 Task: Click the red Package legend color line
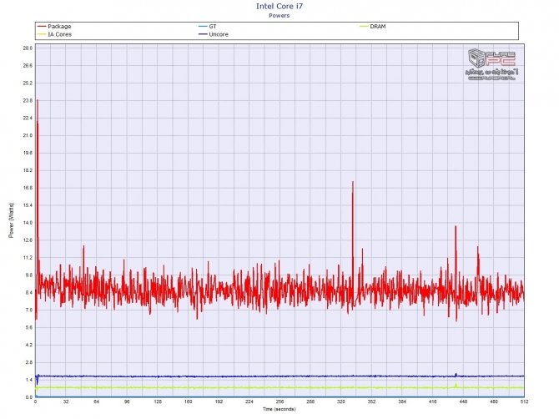click(42, 27)
